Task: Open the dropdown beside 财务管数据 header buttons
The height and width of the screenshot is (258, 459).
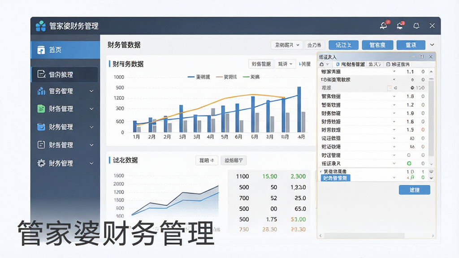Action: tap(286, 45)
